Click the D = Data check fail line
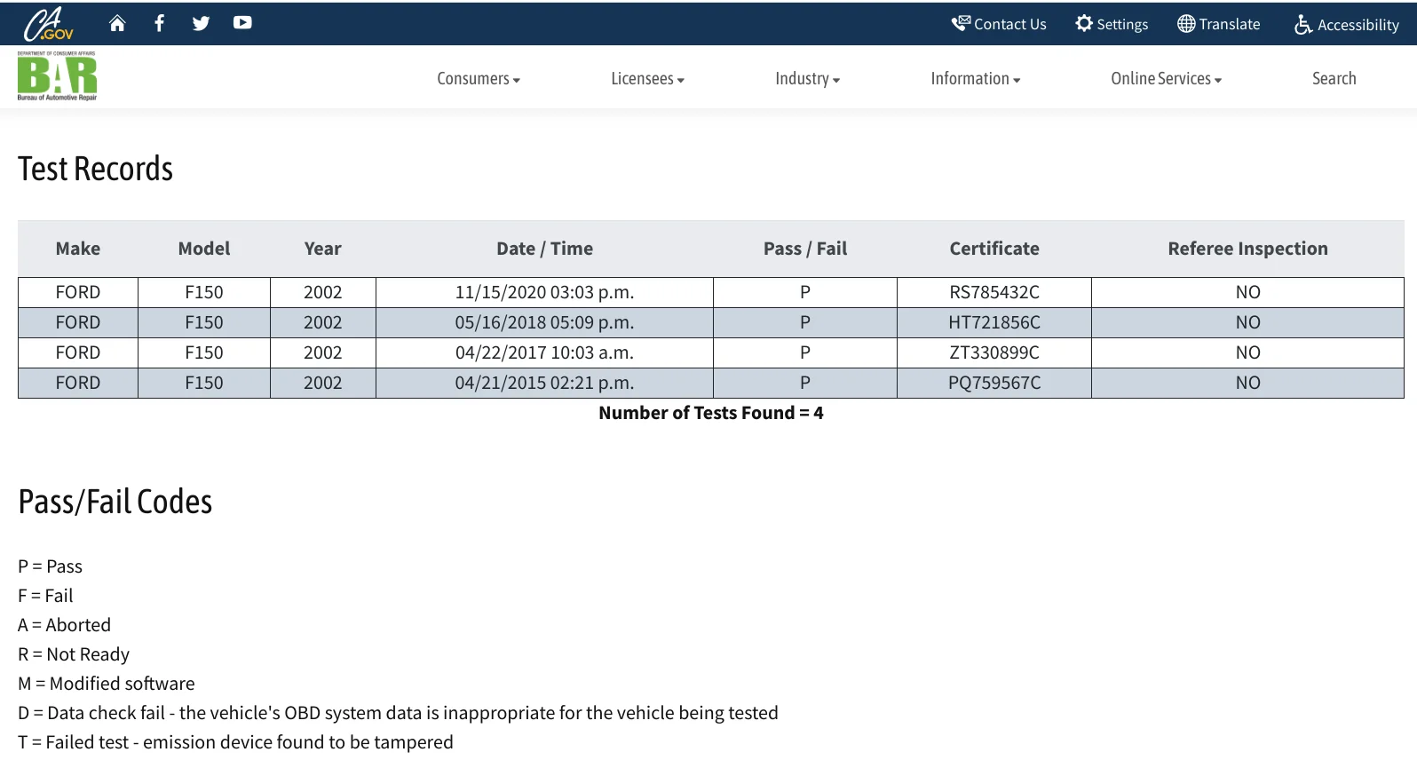Viewport: 1417px width, 768px height. (x=398, y=713)
